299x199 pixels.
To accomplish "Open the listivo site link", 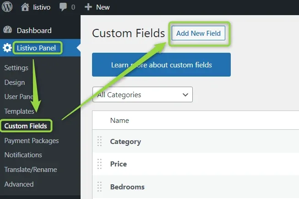I will [x=42, y=7].
